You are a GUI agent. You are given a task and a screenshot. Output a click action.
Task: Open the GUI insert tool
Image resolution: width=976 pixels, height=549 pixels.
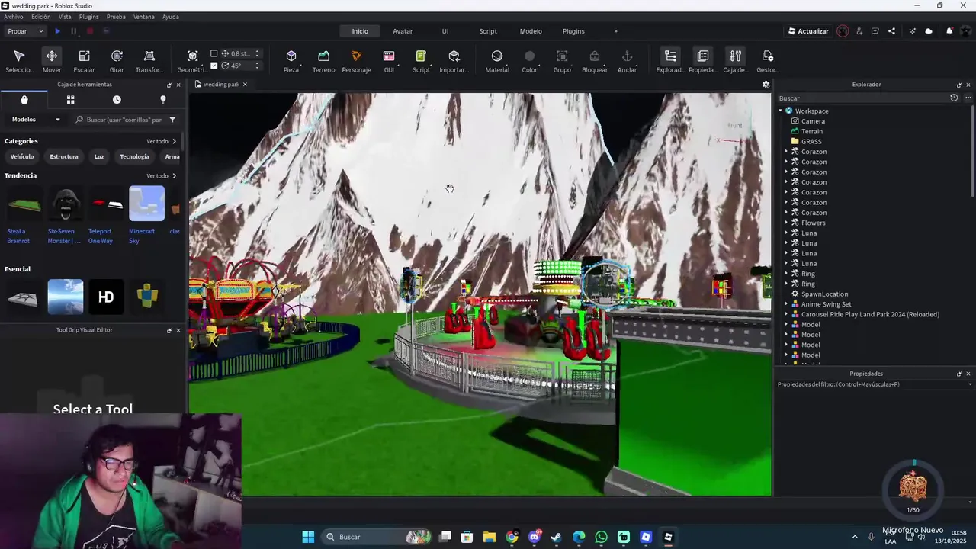389,61
